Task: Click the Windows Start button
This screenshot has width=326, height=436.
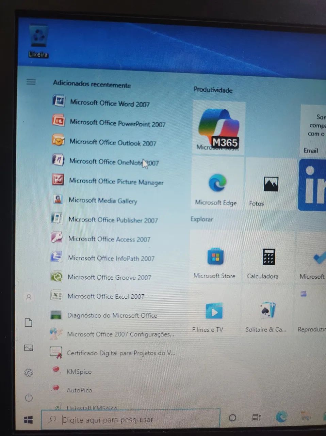Action: click(29, 420)
